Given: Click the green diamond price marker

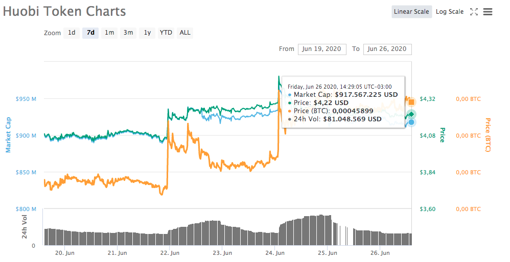Looking at the screenshot, I should (x=411, y=114).
